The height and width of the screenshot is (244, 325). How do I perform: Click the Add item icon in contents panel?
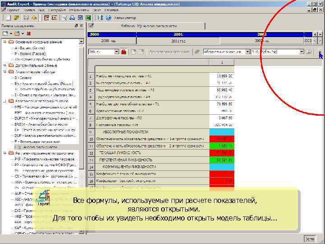pos(5,33)
